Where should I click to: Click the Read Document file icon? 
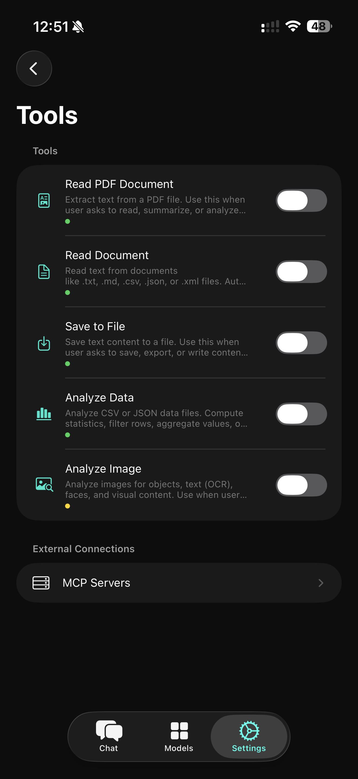pos(44,272)
